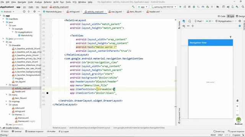Open the app run configuration dropdown
The width and height of the screenshot is (245, 137).
142,7
